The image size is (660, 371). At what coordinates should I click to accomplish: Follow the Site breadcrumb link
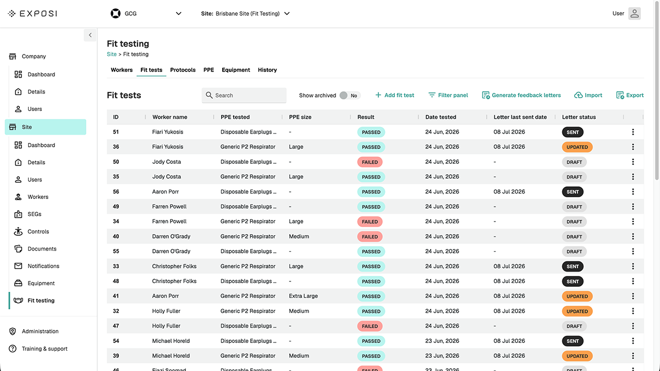coord(112,54)
